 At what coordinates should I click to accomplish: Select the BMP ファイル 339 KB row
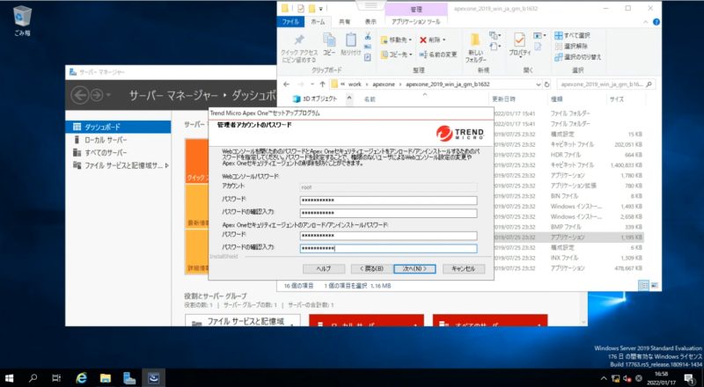click(568, 227)
